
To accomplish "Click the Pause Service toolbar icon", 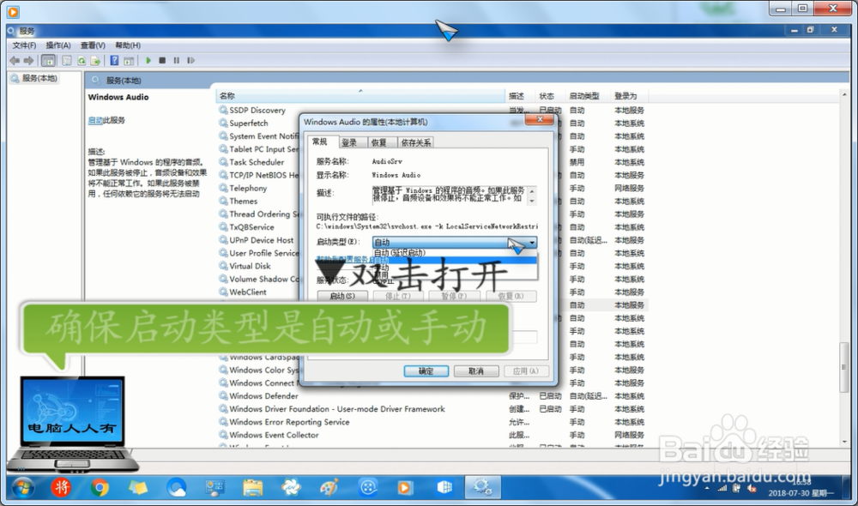I will click(x=176, y=60).
